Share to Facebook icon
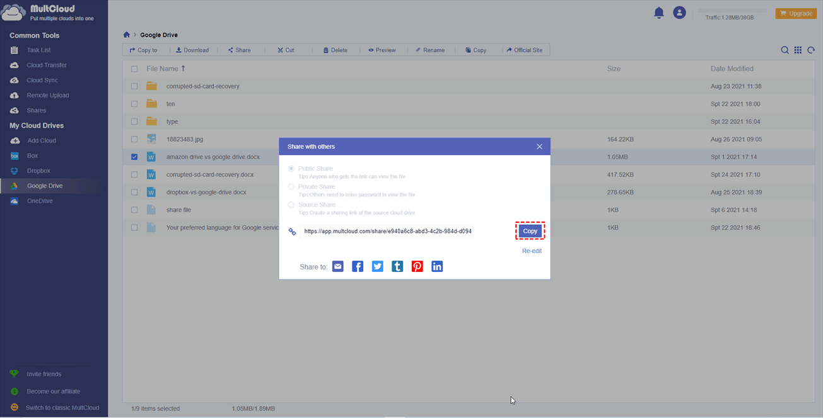Image resolution: width=823 pixels, height=418 pixels. click(358, 266)
